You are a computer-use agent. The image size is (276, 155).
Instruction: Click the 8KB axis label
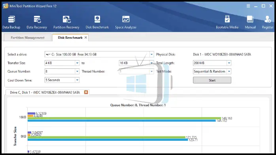(23, 136)
